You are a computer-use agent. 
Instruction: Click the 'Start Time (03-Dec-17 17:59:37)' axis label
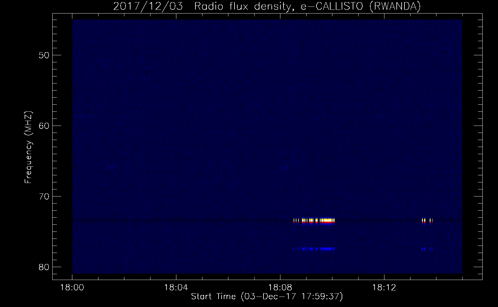pyautogui.click(x=267, y=297)
